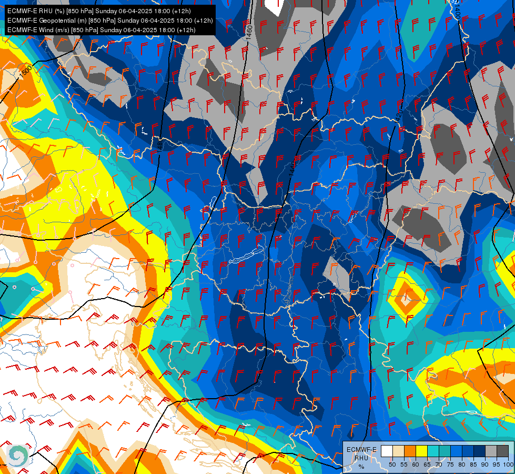The image size is (515, 474).
Task: Click the legend value 75
Action: [x=450, y=465]
